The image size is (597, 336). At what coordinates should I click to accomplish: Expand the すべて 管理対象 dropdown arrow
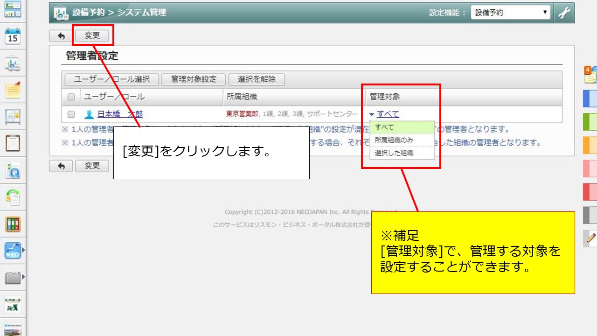click(371, 114)
